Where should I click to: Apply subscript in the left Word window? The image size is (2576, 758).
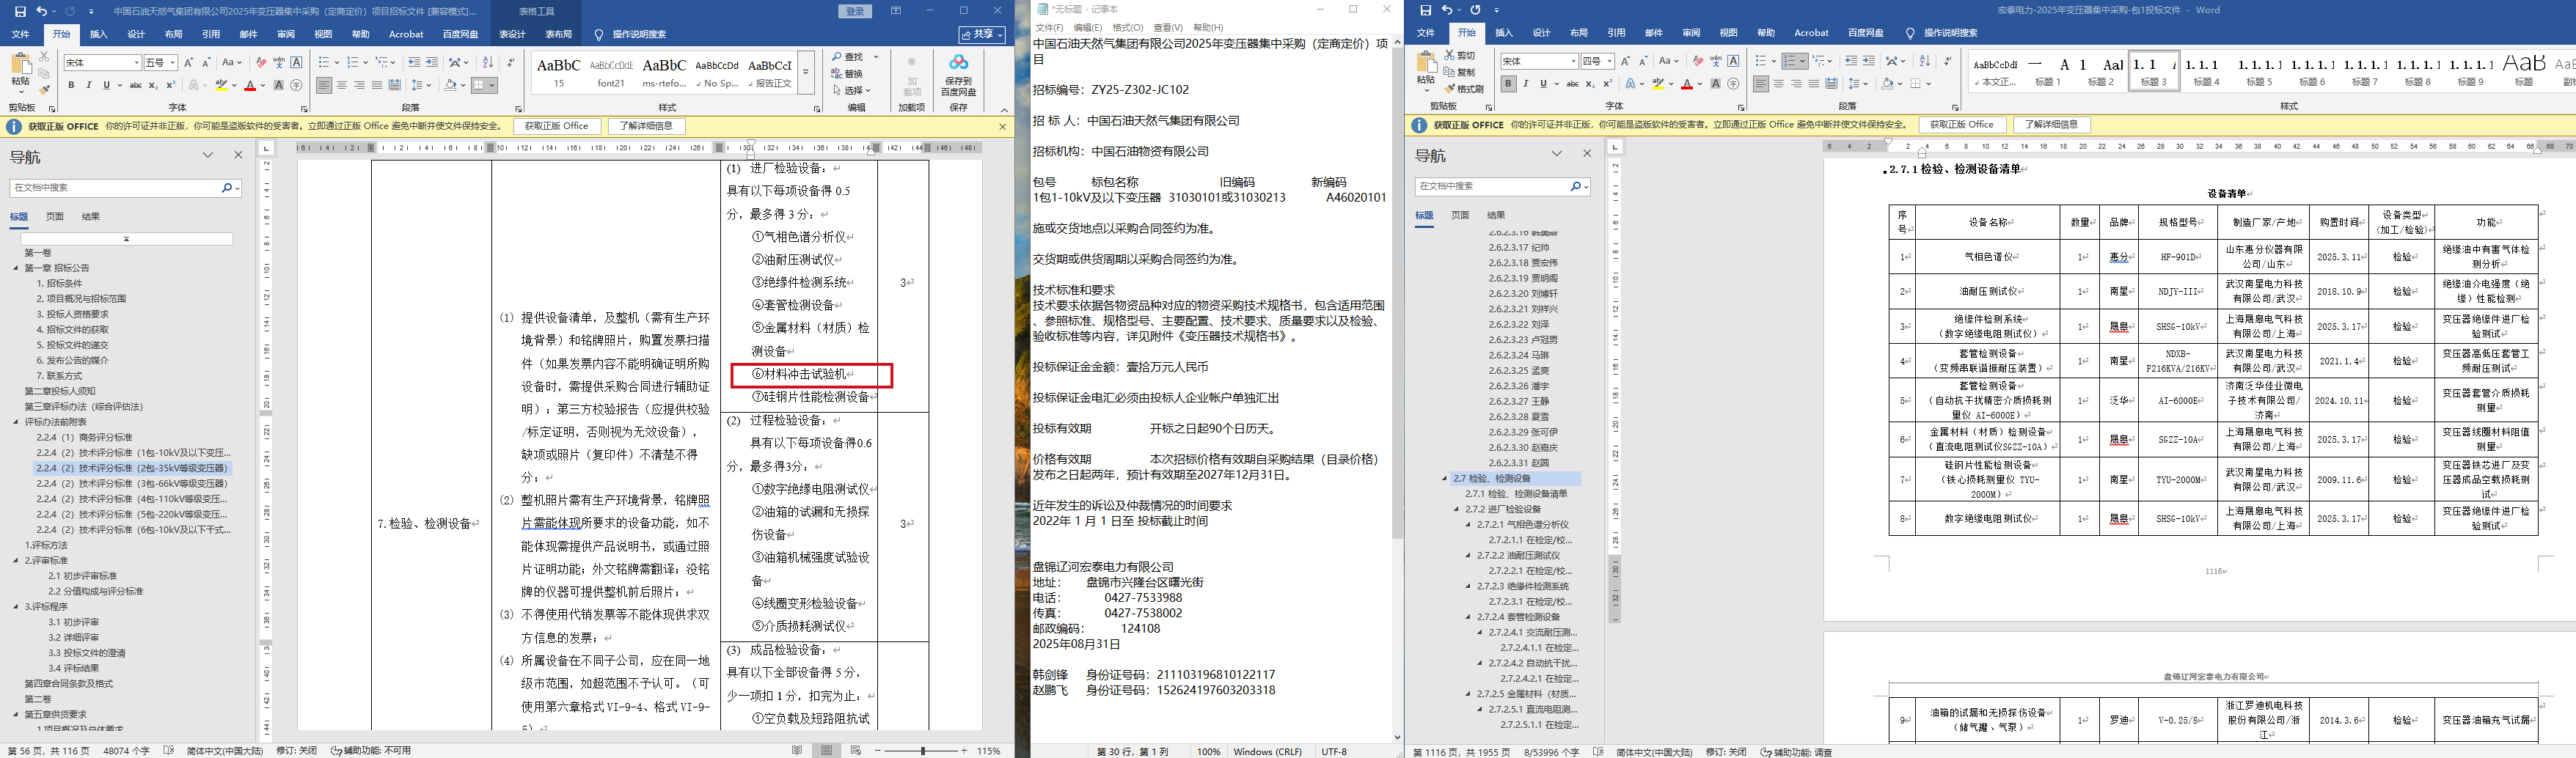pyautogui.click(x=152, y=85)
